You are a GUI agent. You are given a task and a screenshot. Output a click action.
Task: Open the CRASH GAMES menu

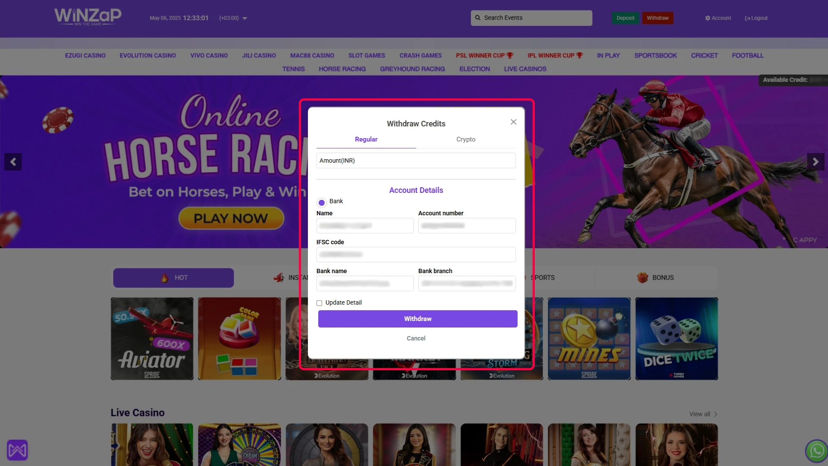[420, 56]
